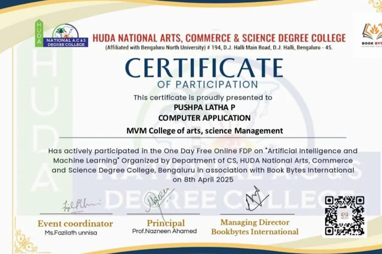Screen dimensions: 382x254
Task: Click the affiliation and address line
Action: pos(219,48)
